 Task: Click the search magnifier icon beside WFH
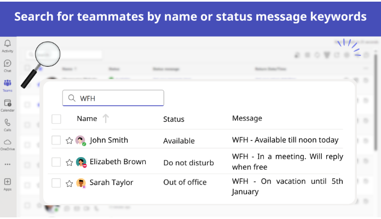72,98
